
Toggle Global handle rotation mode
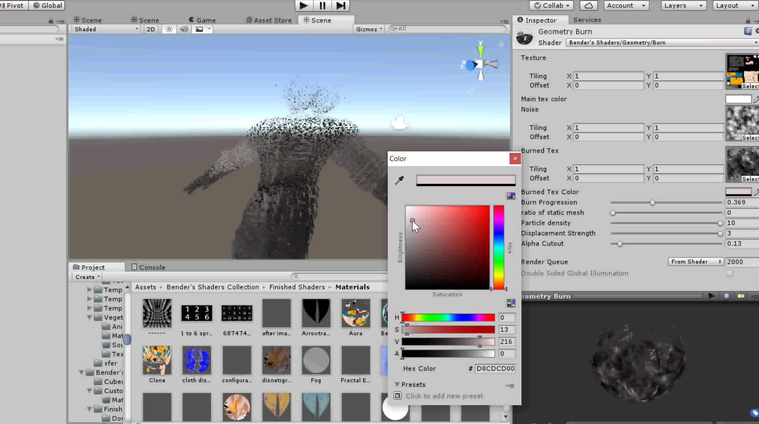(47, 6)
